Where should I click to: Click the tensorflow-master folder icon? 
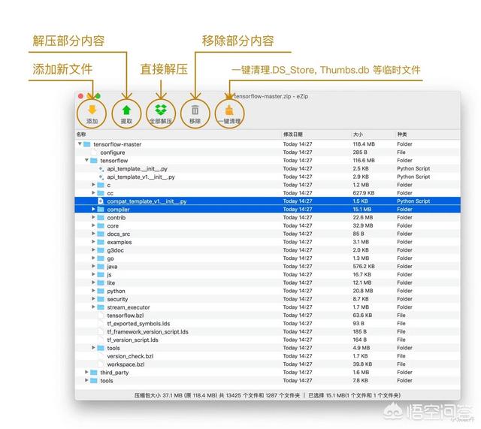[87, 144]
